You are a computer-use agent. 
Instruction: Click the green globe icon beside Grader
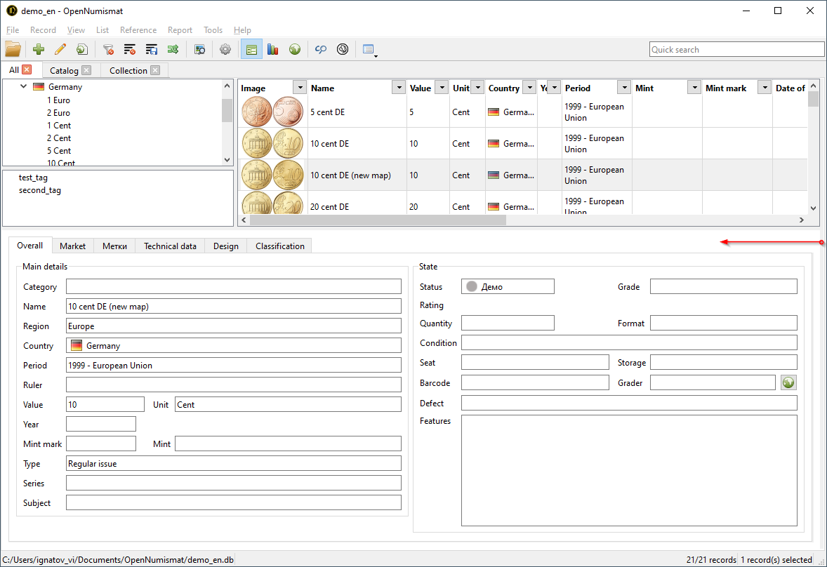788,382
